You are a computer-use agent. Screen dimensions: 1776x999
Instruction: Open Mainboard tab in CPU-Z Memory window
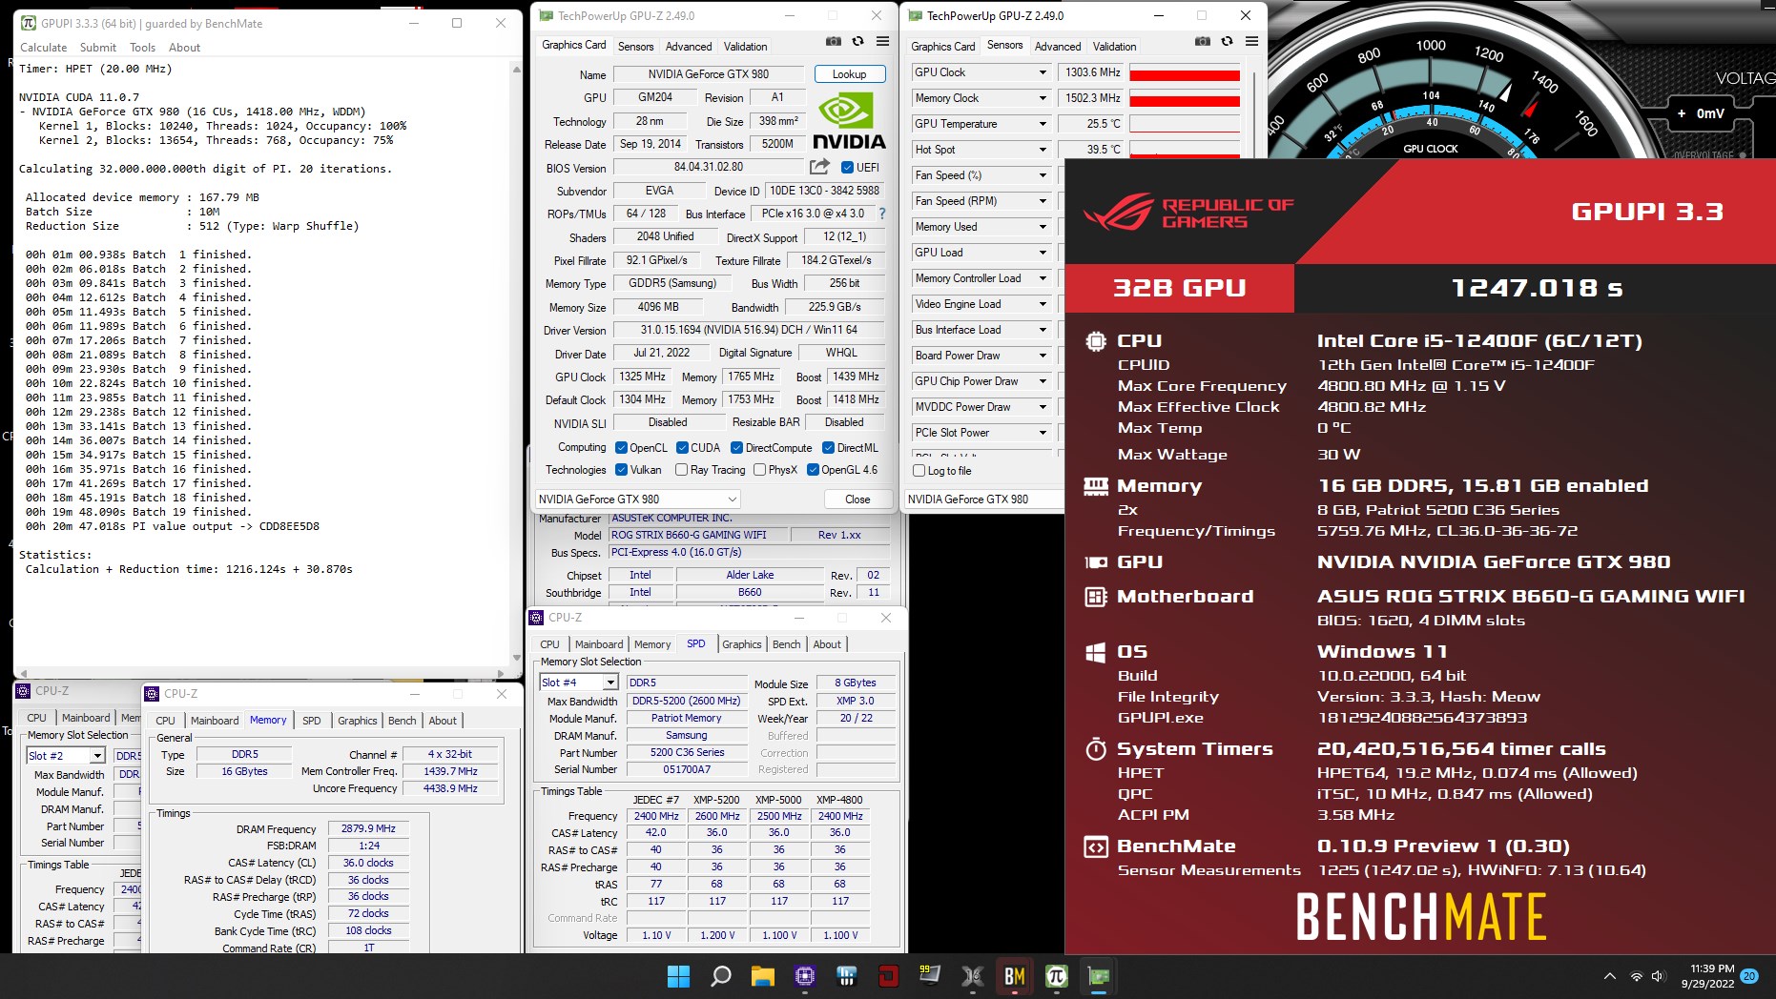click(x=215, y=721)
